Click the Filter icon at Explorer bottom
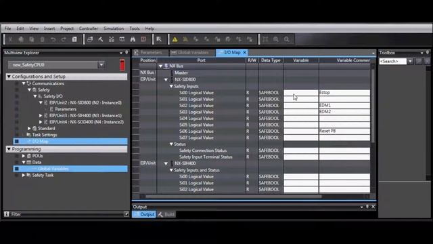The width and height of the screenshot is (433, 244). (x=7, y=214)
